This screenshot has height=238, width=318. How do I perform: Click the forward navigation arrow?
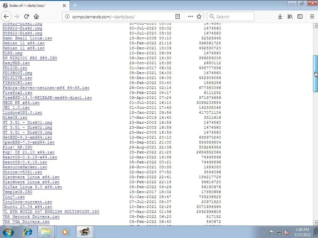[x=17, y=17]
